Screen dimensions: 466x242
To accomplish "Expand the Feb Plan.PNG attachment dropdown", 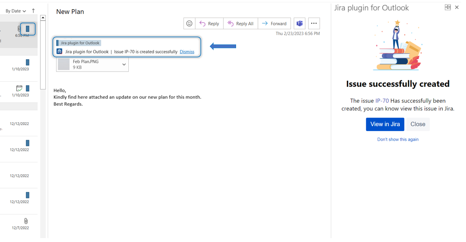I will click(124, 65).
